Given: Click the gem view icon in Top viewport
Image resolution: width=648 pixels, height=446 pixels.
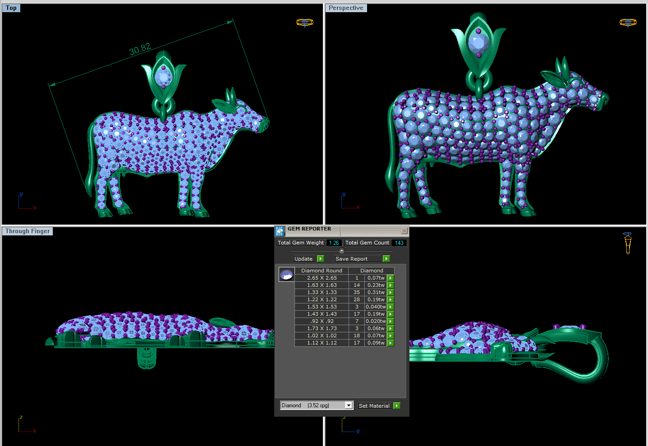Looking at the screenshot, I should [x=305, y=22].
